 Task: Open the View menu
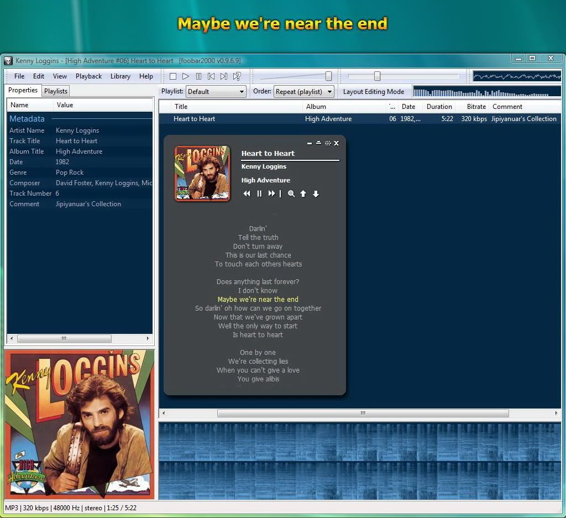click(x=60, y=76)
